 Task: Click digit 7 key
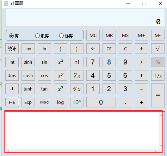tap(93, 62)
